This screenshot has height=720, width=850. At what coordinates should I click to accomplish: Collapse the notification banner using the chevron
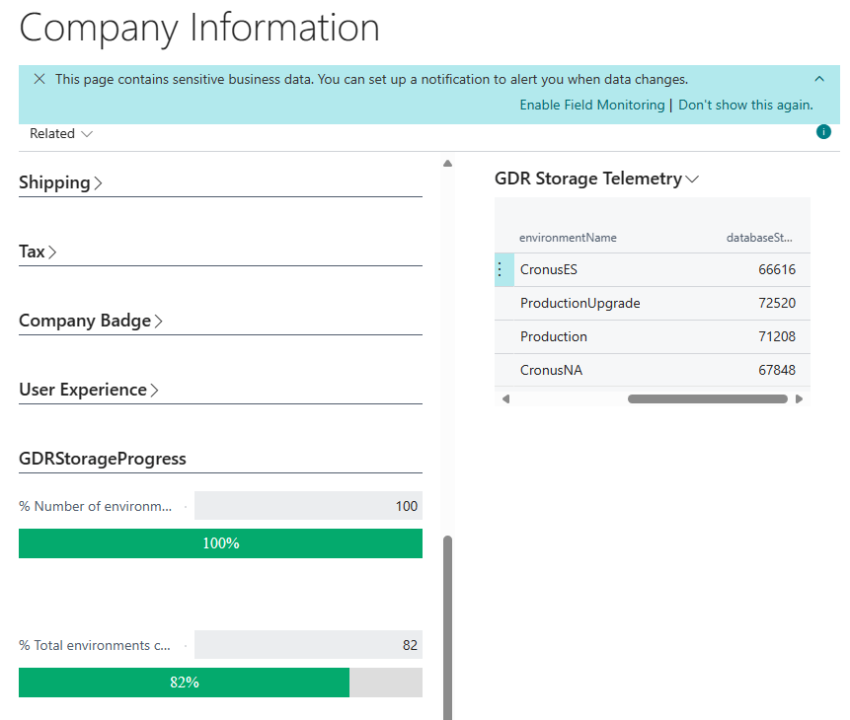pos(819,79)
